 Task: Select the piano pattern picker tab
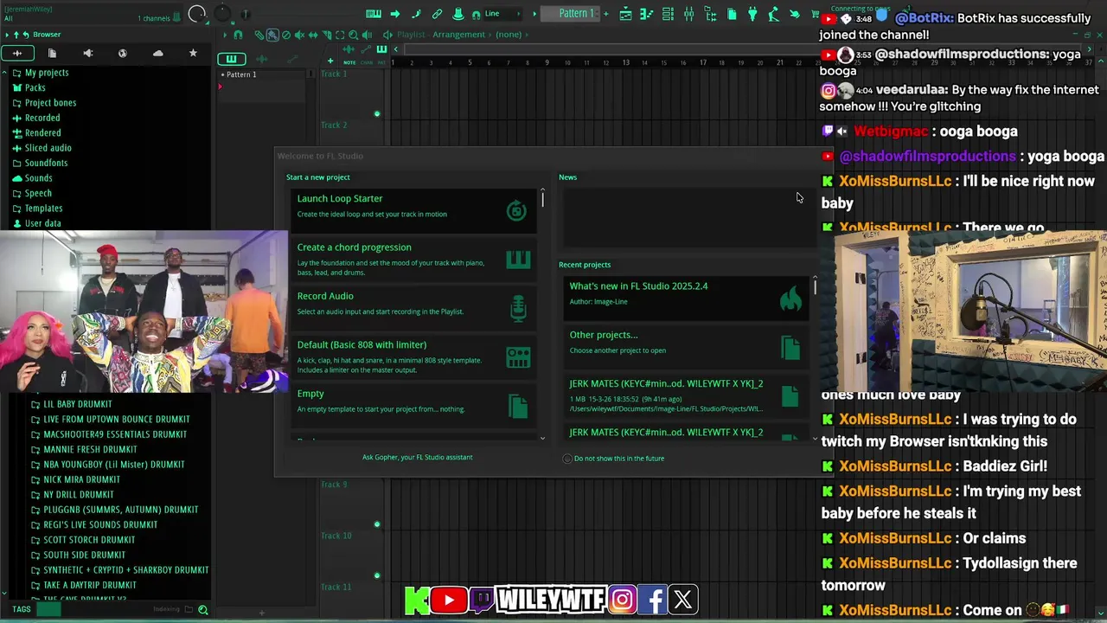[232, 59]
